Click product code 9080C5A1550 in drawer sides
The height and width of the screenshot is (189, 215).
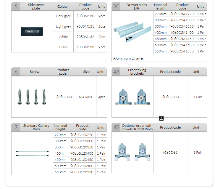click(x=182, y=51)
